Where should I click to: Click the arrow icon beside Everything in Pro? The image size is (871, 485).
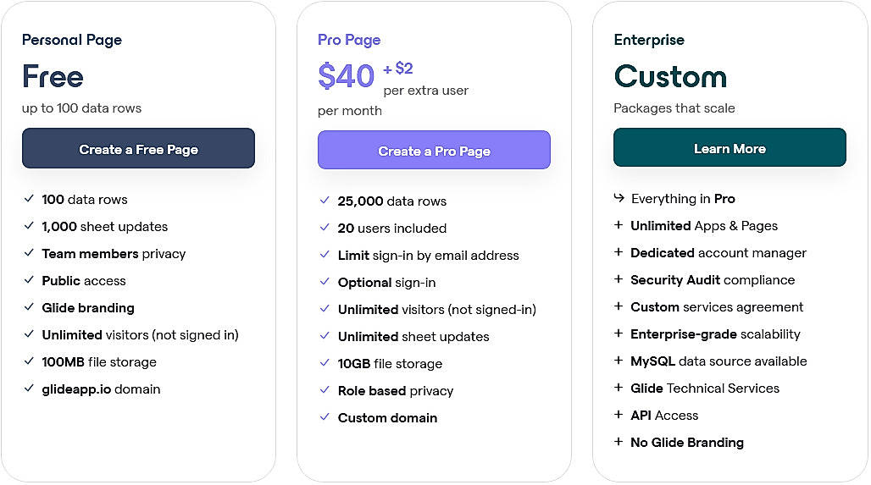(x=619, y=199)
